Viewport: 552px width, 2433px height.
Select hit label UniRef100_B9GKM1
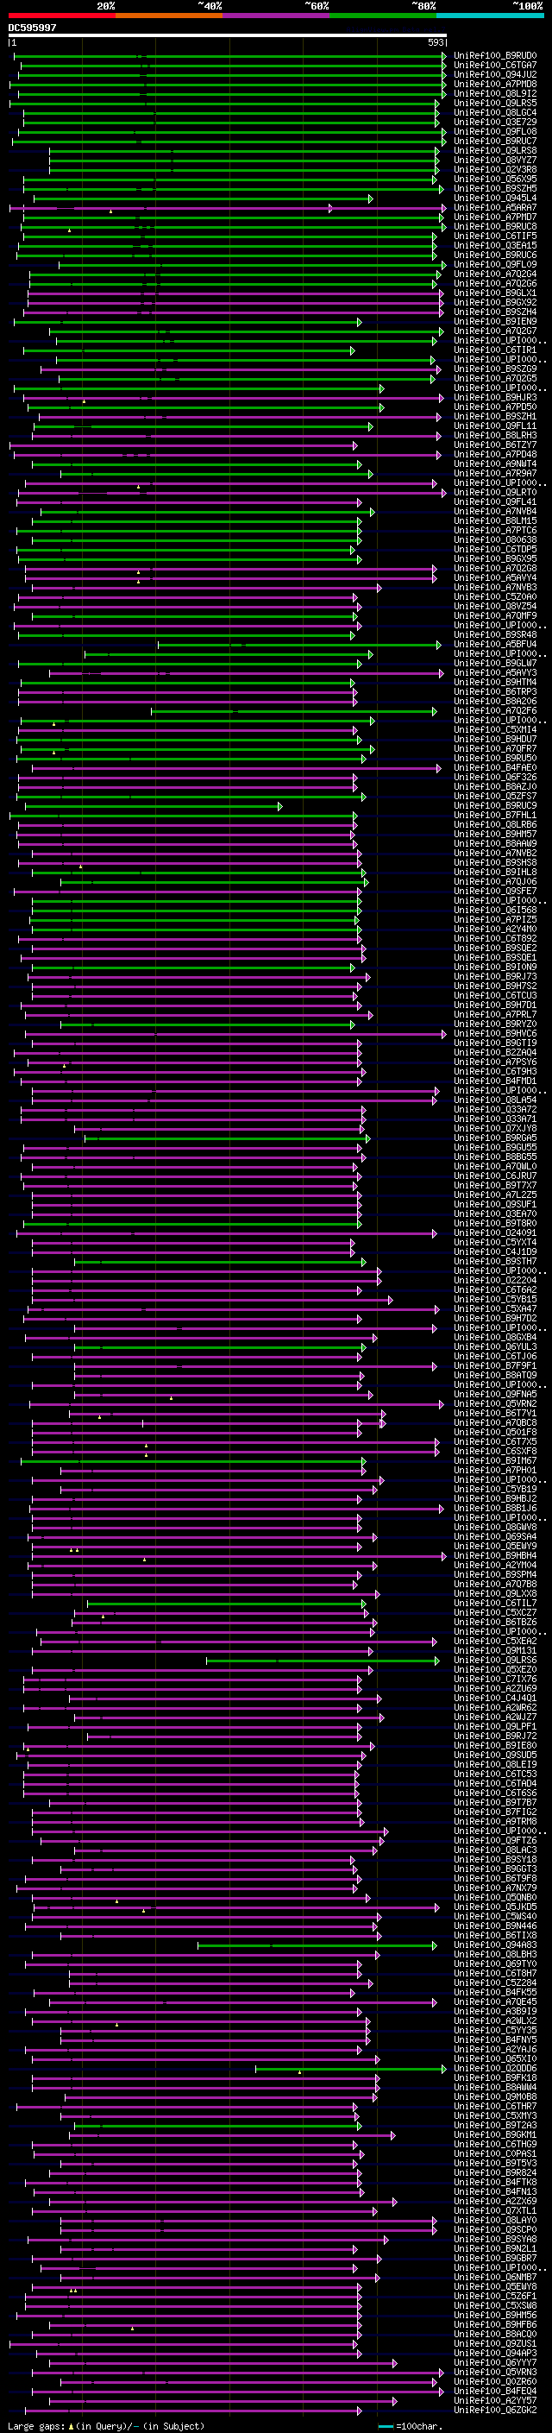495,2134
